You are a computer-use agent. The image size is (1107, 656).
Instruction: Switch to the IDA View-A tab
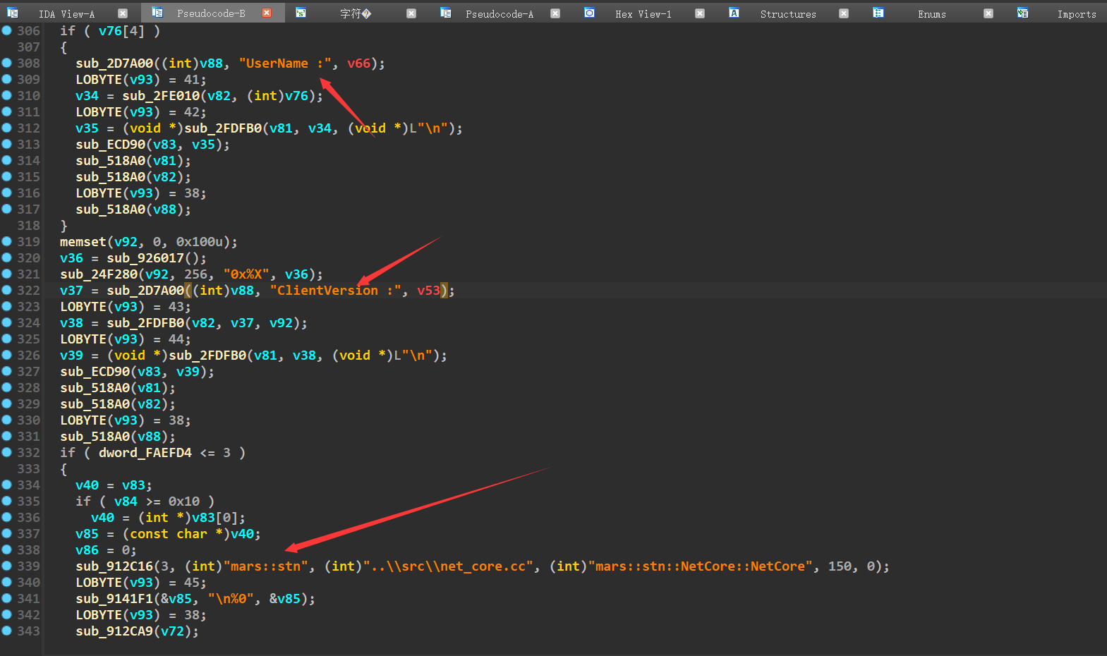pos(66,13)
